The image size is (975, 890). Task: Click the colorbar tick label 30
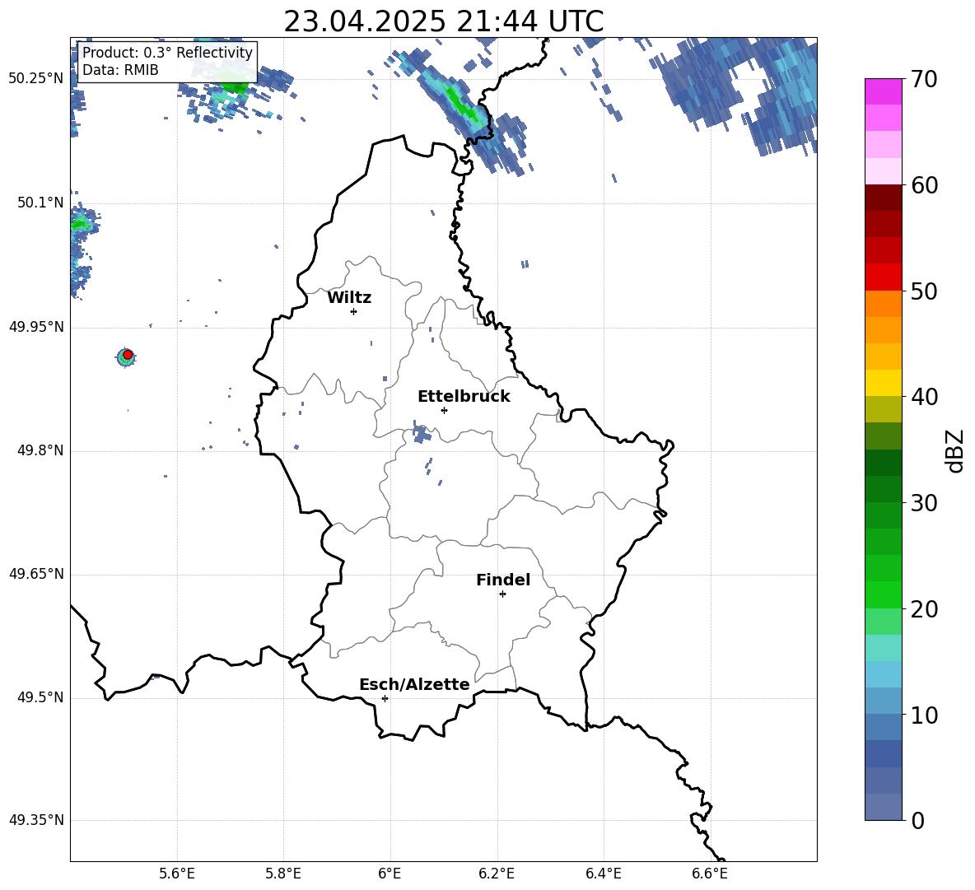click(x=924, y=503)
